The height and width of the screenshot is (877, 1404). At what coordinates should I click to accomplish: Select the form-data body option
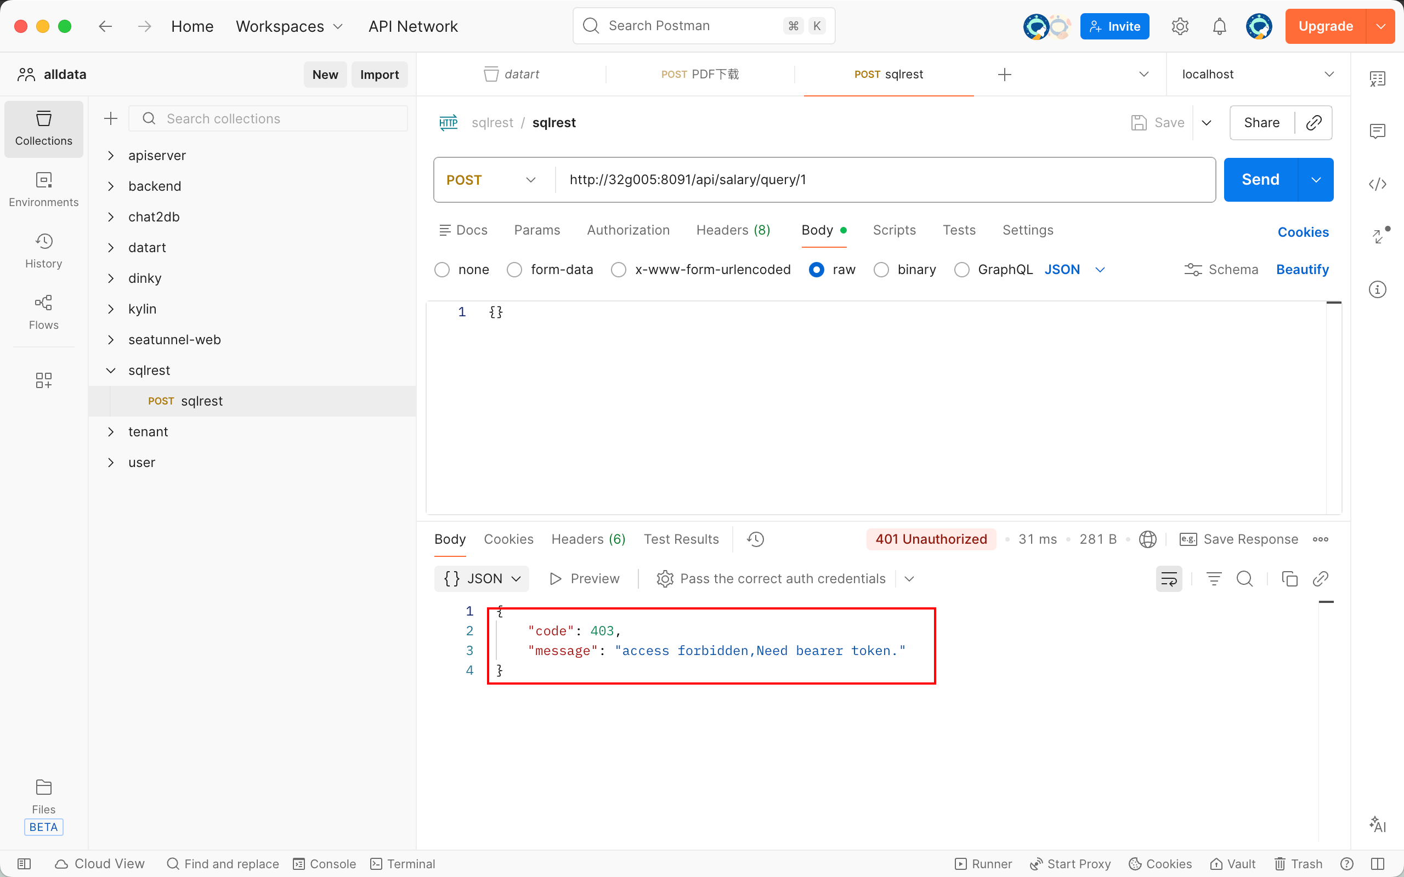coord(514,270)
